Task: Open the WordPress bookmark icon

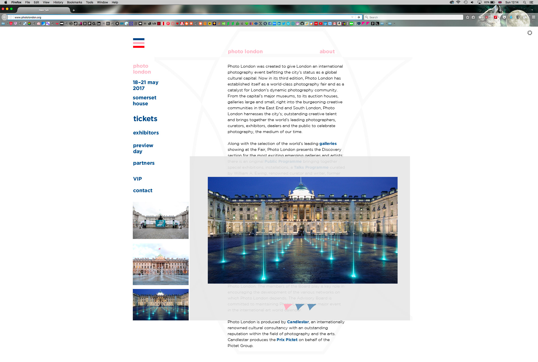Action: tap(288, 23)
